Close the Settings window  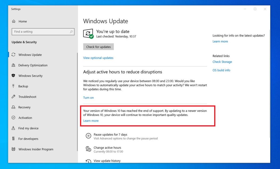click(265, 9)
